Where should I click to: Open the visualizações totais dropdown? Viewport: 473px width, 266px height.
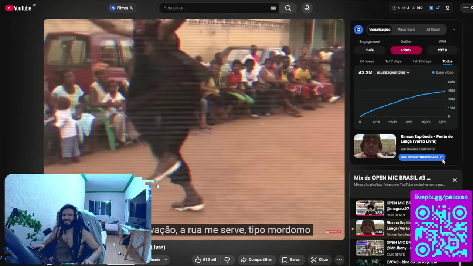pyautogui.click(x=393, y=72)
